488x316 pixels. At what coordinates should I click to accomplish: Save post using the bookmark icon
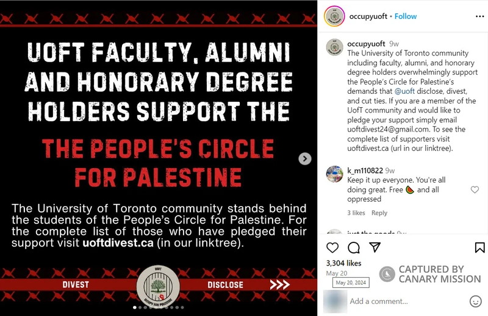point(479,248)
